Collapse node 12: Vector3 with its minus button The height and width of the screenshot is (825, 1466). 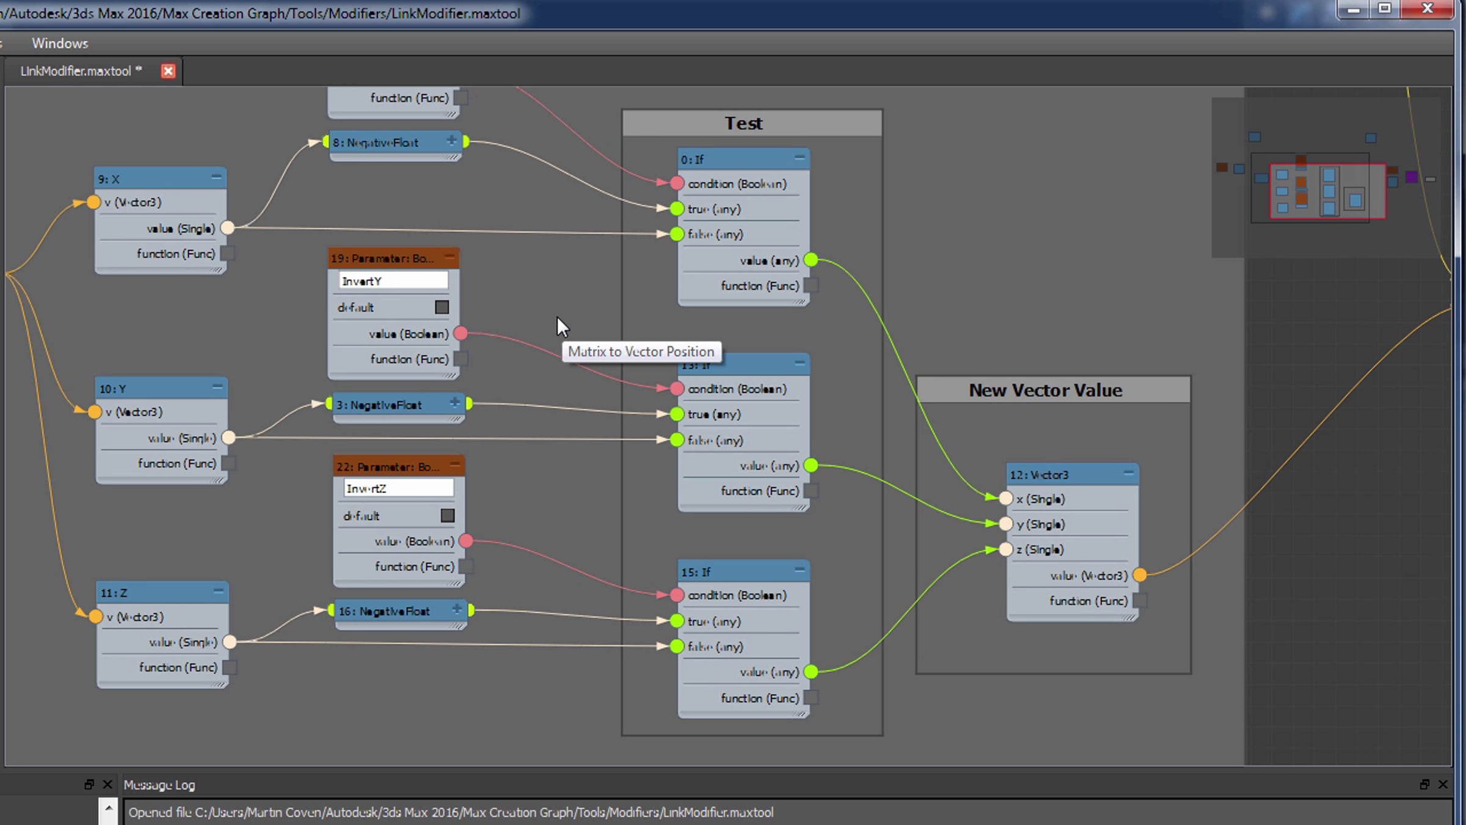coord(1129,473)
